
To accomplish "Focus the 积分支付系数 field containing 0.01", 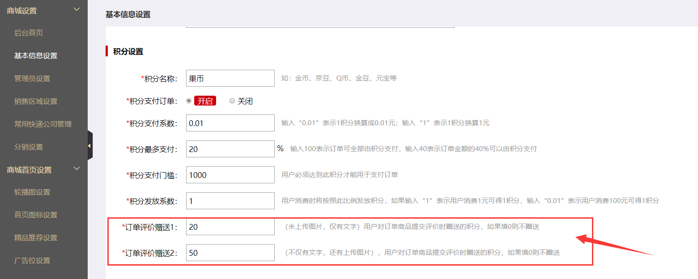I will point(230,123).
